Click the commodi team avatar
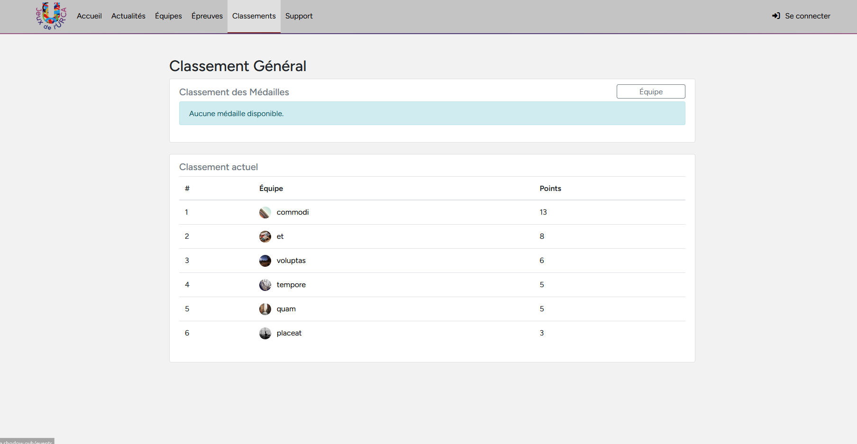This screenshot has width=857, height=444. pyautogui.click(x=265, y=212)
